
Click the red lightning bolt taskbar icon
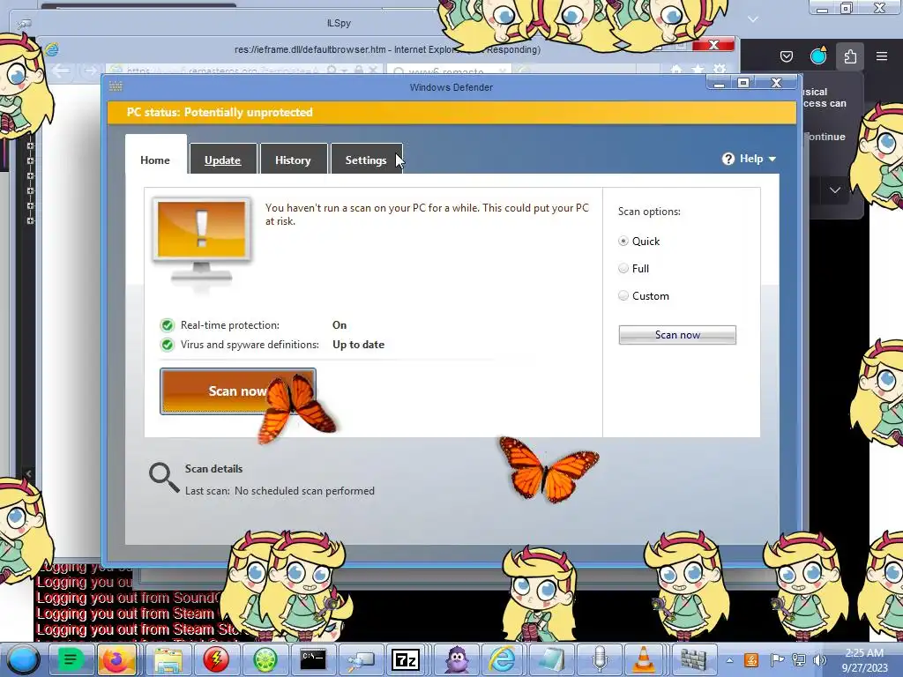[x=216, y=659]
